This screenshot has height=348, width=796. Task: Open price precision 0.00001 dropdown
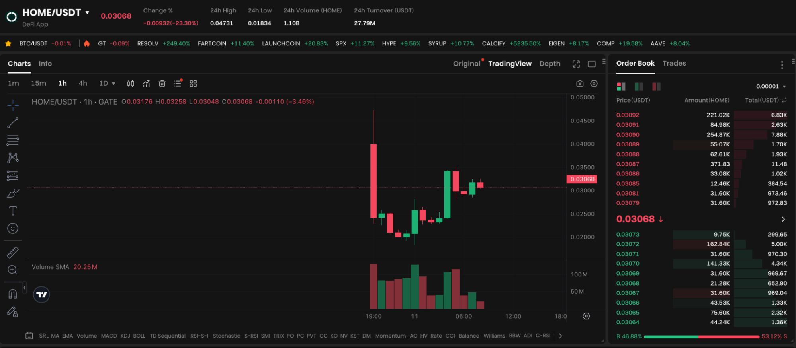[x=771, y=86]
